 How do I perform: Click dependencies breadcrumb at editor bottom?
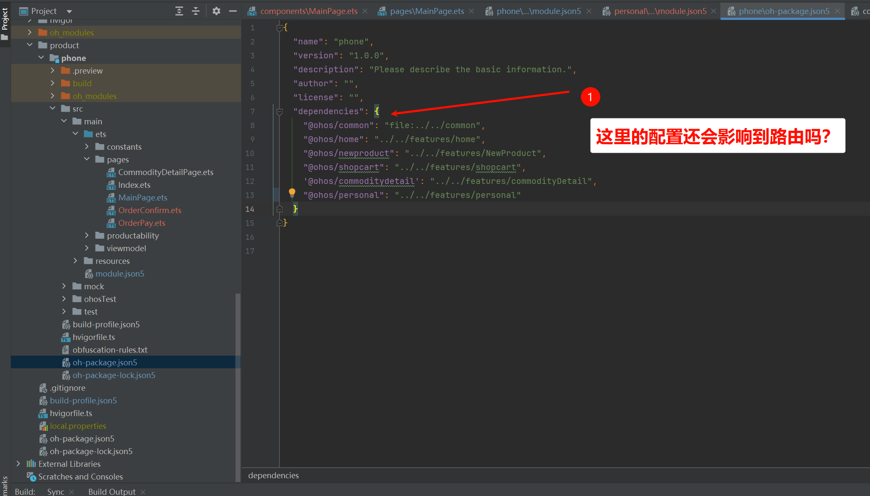tap(274, 475)
